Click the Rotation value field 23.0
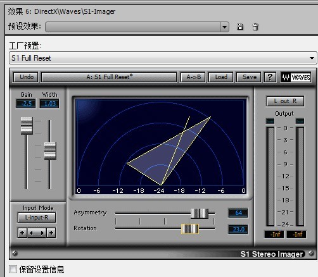This screenshot has height=277, width=318. point(238,230)
